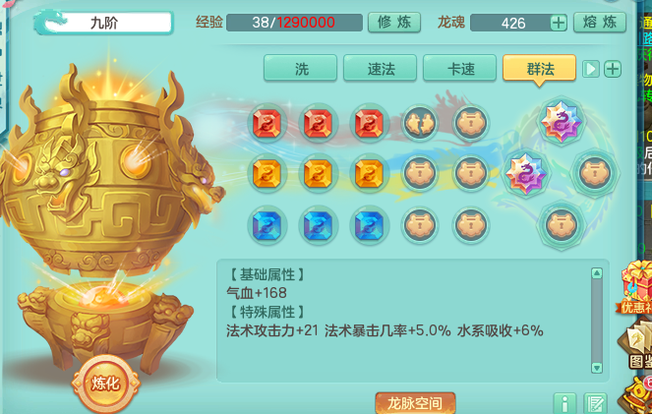
Task: Select the 速法 preset tab
Action: (x=380, y=68)
